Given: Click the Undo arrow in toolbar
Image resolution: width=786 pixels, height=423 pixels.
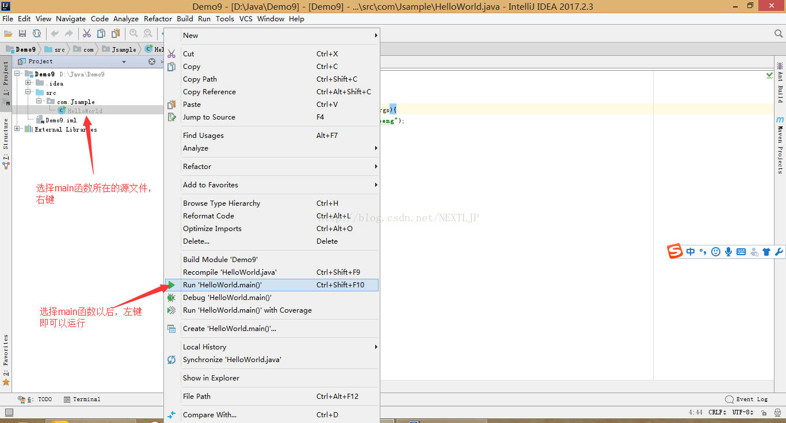Looking at the screenshot, I should pos(55,34).
